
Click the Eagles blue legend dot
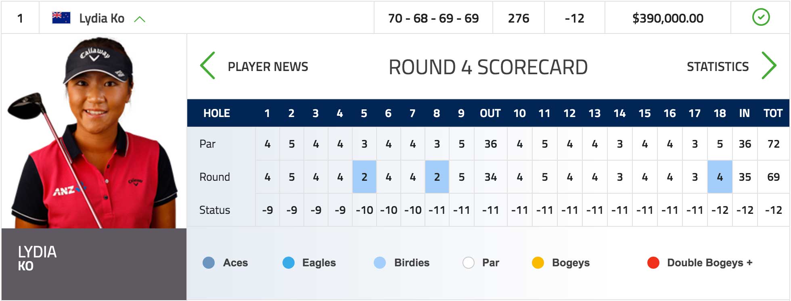click(x=289, y=263)
